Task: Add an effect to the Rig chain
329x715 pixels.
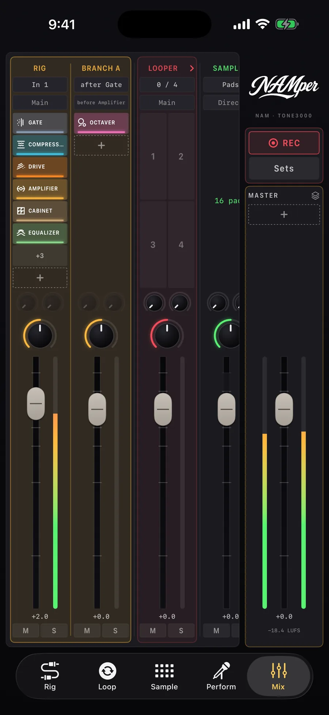Action: (x=40, y=278)
